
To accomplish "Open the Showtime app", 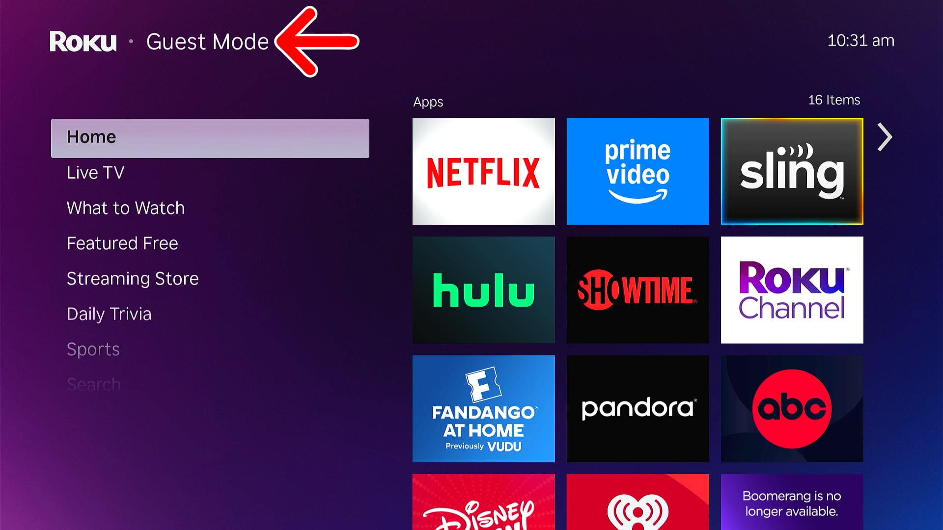I will pos(637,290).
